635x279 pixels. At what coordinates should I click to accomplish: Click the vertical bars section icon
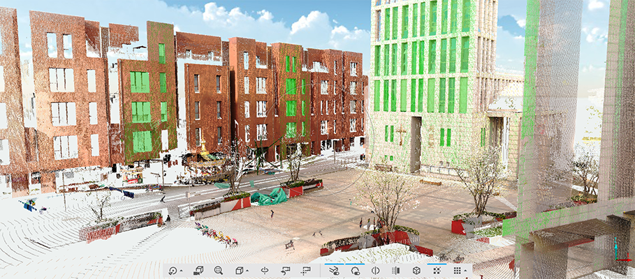tap(395, 271)
